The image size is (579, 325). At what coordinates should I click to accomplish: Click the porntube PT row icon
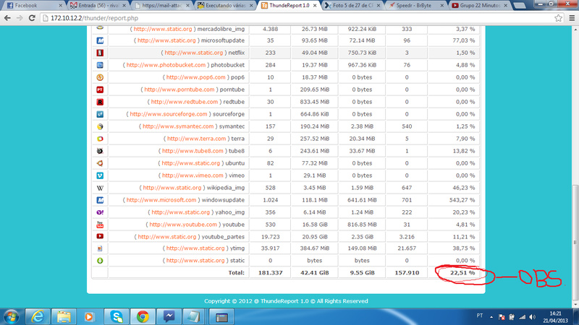click(100, 90)
